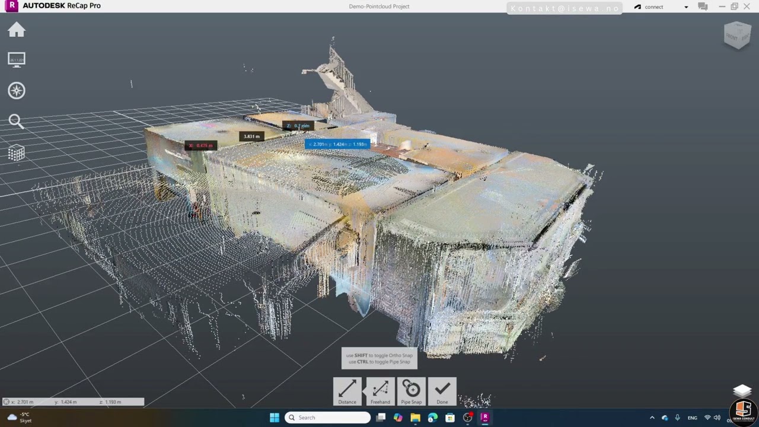
Task: Open the Wi-Fi network tray icon
Action: point(707,418)
